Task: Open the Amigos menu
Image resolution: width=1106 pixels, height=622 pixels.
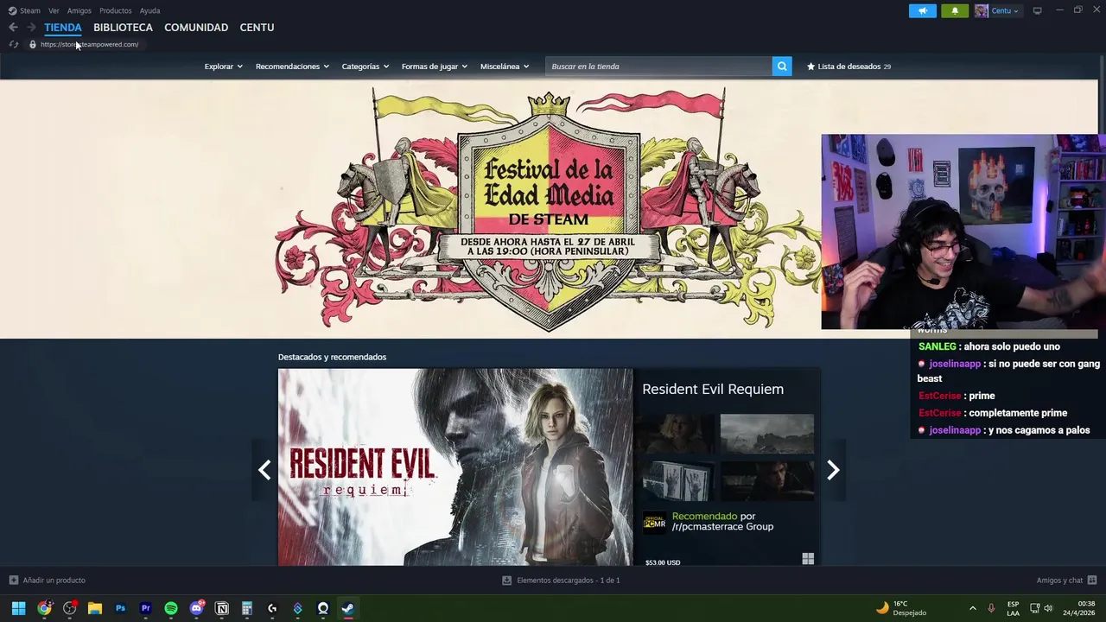Action: (x=79, y=10)
